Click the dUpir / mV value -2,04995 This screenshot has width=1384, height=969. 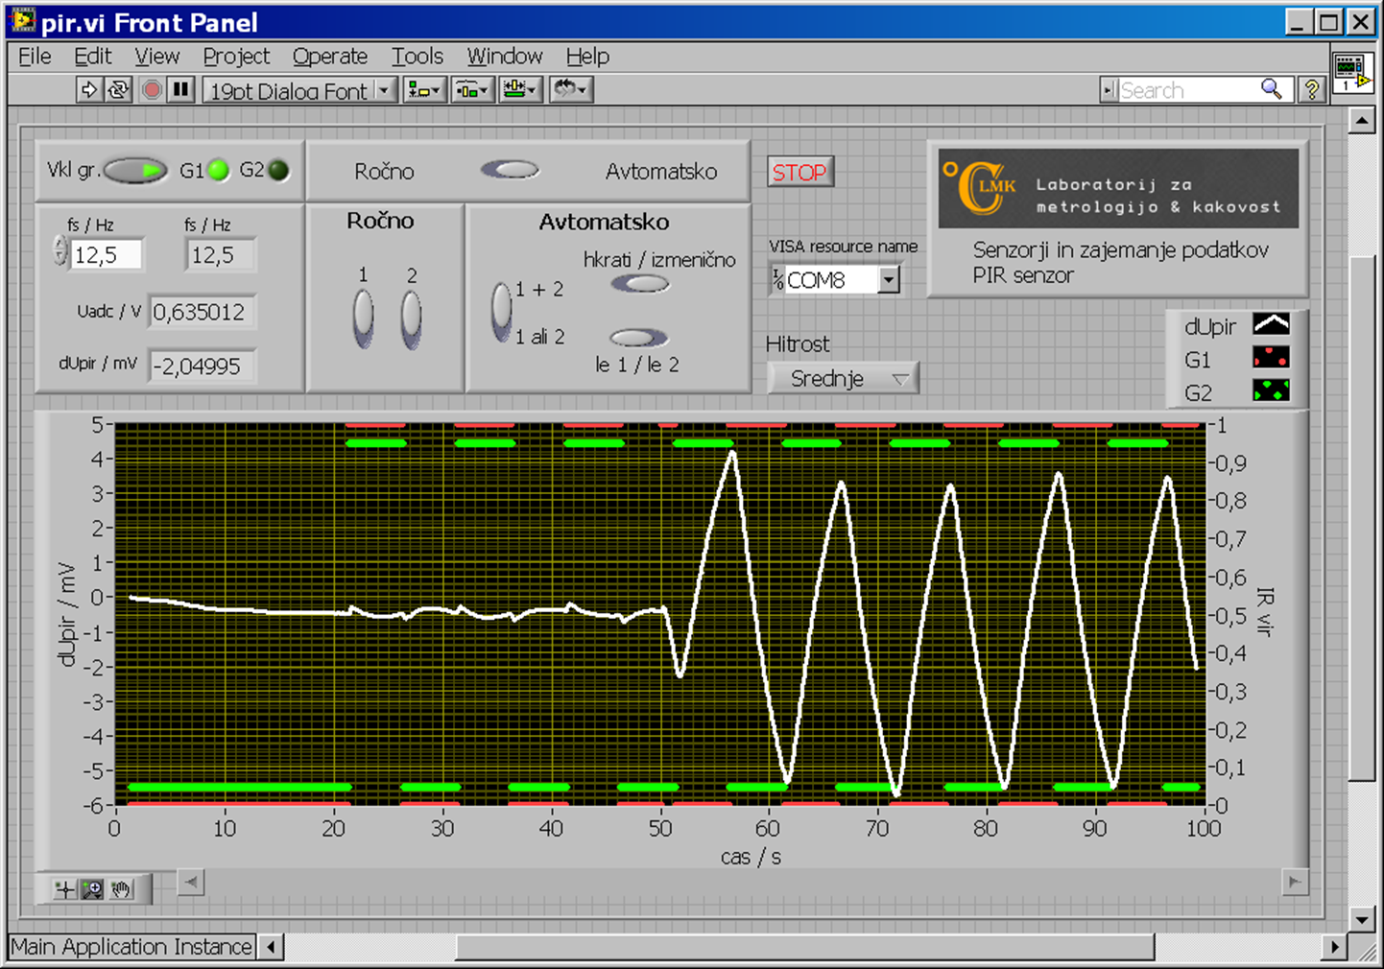[x=202, y=366]
